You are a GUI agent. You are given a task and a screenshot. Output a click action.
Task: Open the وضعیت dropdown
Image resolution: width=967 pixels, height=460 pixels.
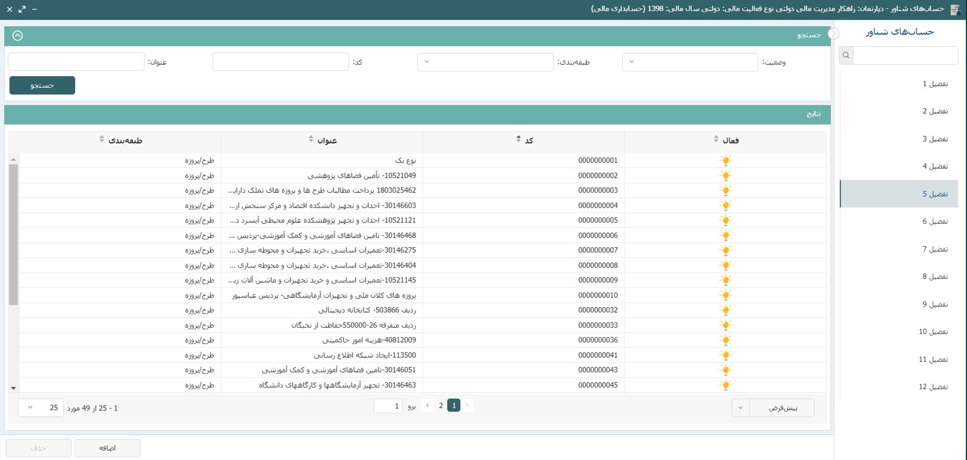coord(689,62)
